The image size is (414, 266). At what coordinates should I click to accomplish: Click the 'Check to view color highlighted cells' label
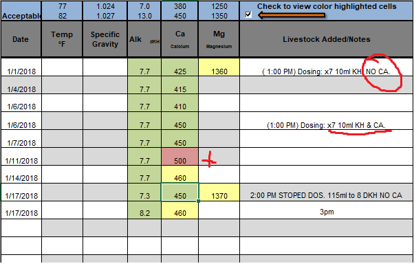click(x=327, y=6)
